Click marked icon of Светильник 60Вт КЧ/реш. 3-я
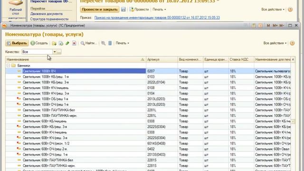Image resolution: width=304 pixels, height=171 pixels. 19,138
